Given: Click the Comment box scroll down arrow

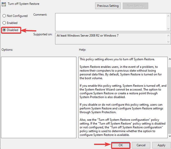Looking at the screenshot, I should pyautogui.click(x=168, y=29).
